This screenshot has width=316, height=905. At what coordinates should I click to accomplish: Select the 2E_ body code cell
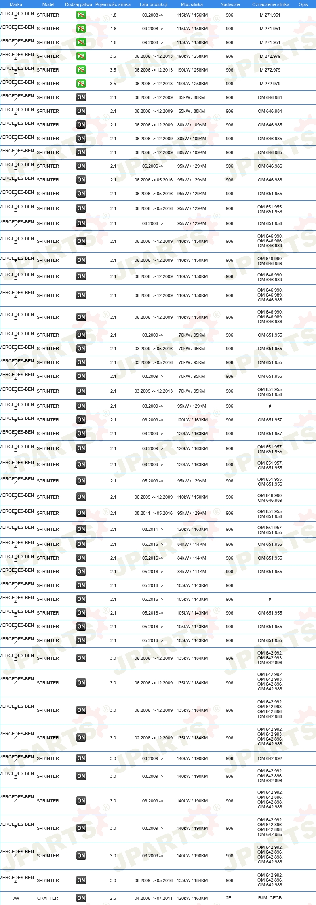coord(230,898)
